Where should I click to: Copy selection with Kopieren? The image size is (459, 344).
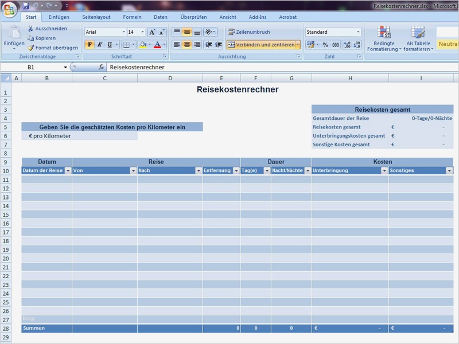point(41,38)
